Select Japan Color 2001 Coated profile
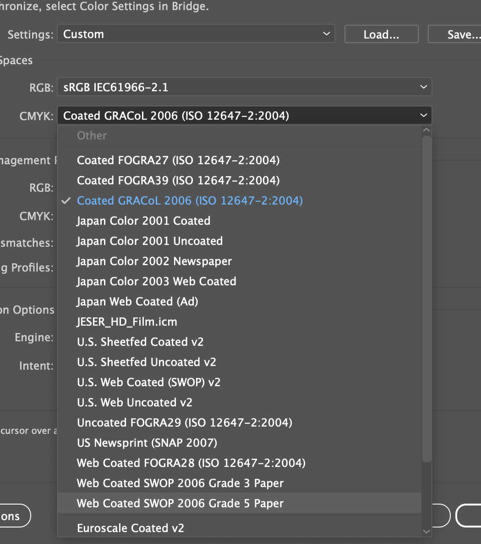This screenshot has width=481, height=544. (240, 221)
